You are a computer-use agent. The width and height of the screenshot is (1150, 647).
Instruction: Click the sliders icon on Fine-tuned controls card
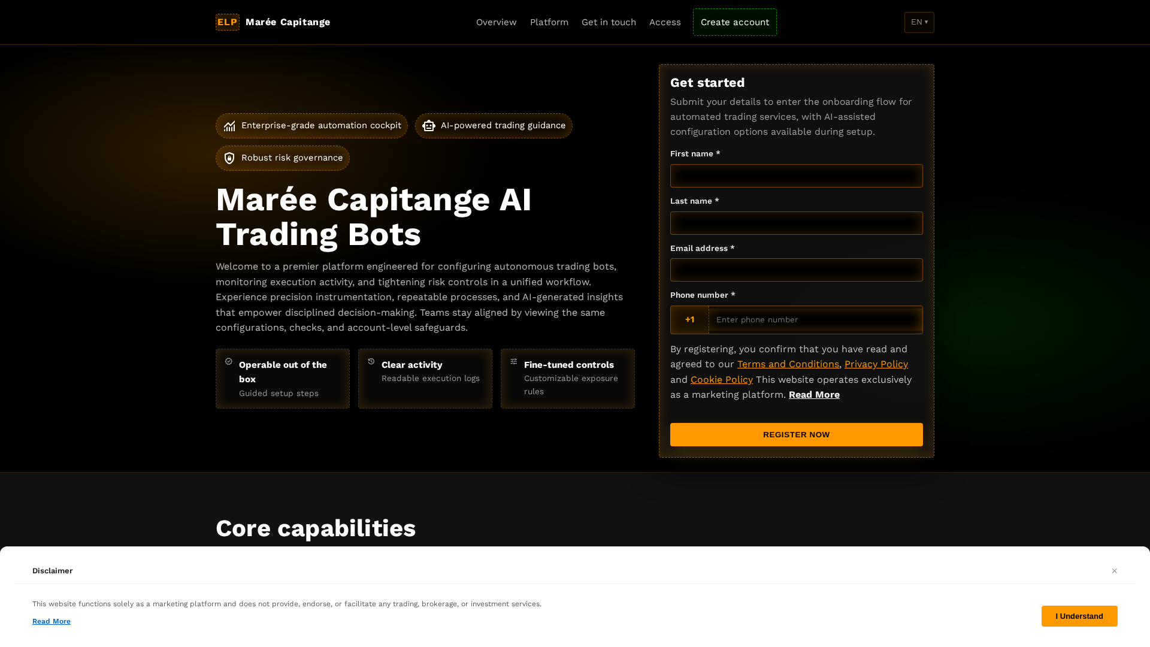coord(514,361)
